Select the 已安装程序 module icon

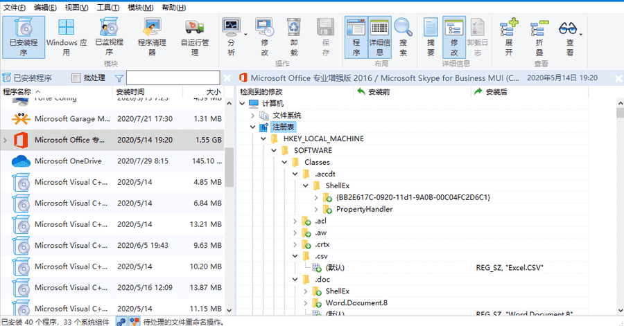[x=24, y=37]
